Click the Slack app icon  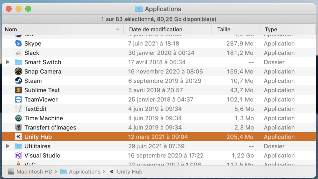(x=18, y=53)
